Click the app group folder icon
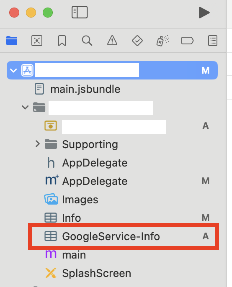 click(x=39, y=107)
